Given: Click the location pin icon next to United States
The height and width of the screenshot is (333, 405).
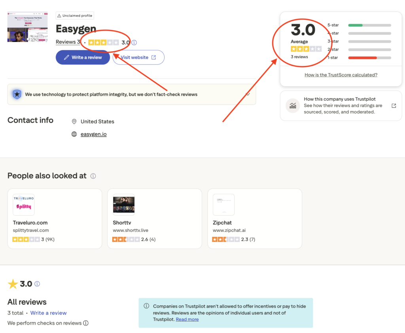Looking at the screenshot, I should [x=74, y=121].
